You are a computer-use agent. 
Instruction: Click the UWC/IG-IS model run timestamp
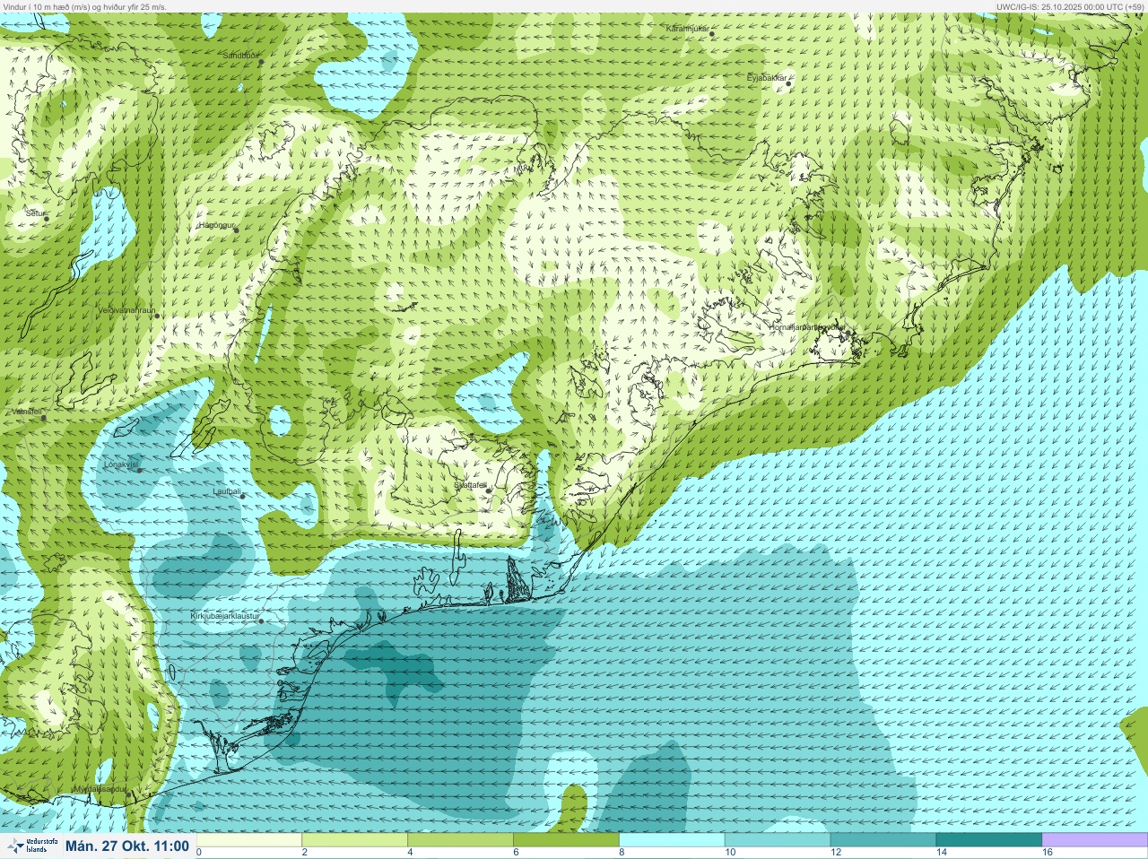[x=1070, y=6]
